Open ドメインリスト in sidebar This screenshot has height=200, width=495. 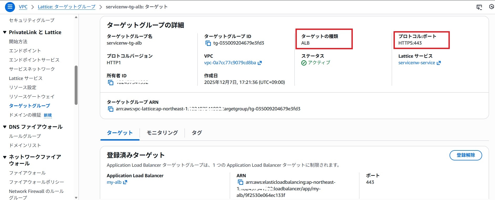pos(25,145)
